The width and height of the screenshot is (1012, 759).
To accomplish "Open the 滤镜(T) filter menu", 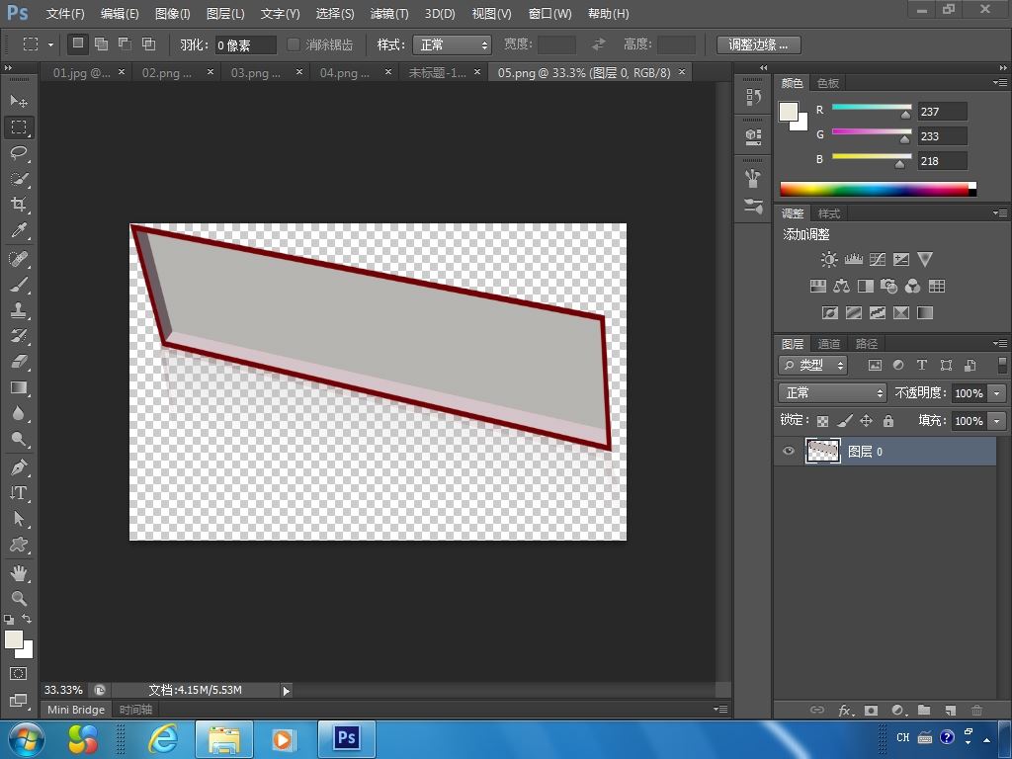I will tap(388, 14).
